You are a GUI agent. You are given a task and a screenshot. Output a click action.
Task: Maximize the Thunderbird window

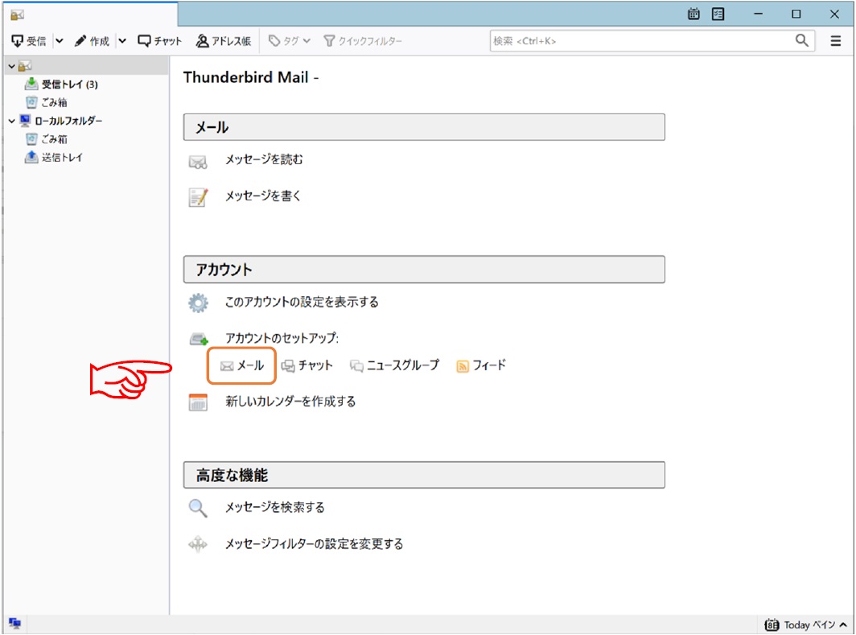tap(796, 14)
